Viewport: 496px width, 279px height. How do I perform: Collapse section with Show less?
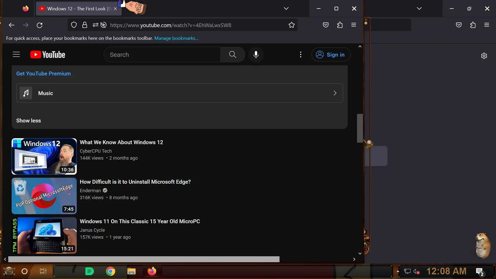pos(28,121)
